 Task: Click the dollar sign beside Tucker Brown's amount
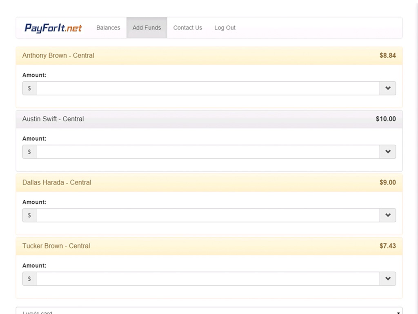pyautogui.click(x=29, y=279)
